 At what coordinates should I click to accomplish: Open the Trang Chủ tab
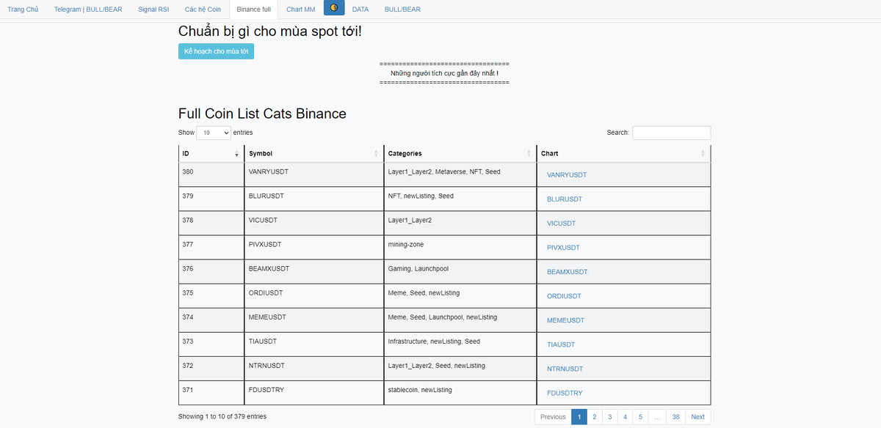[23, 10]
